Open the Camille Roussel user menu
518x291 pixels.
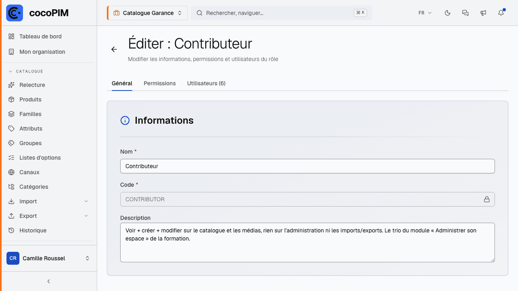[49, 258]
